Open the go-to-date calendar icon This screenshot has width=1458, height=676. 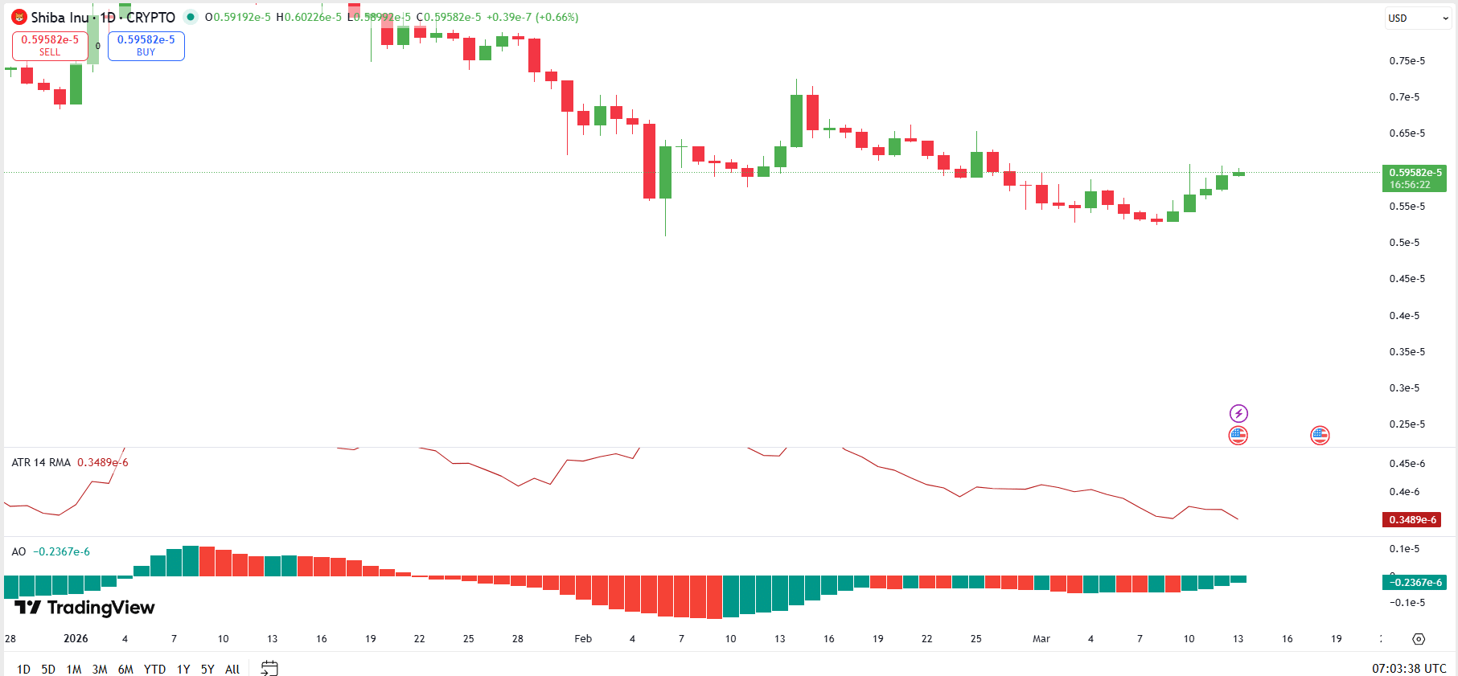tap(270, 668)
